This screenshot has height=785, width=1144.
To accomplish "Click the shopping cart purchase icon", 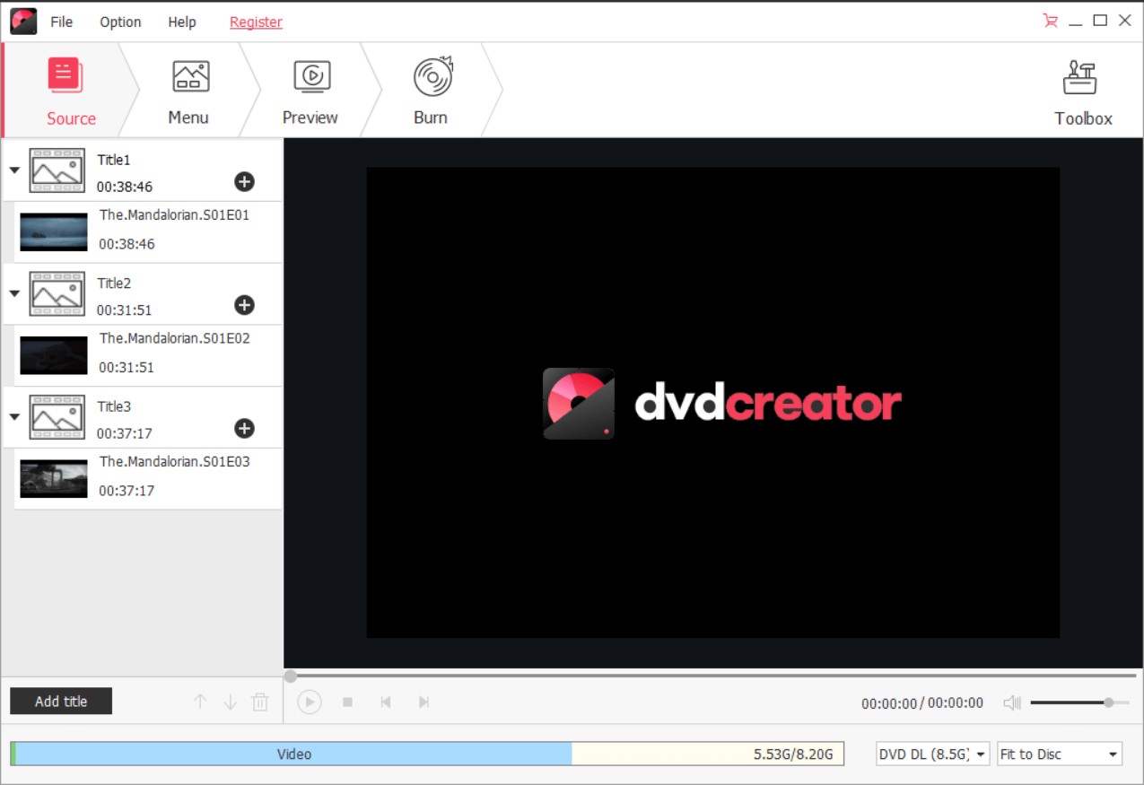I will click(1050, 21).
